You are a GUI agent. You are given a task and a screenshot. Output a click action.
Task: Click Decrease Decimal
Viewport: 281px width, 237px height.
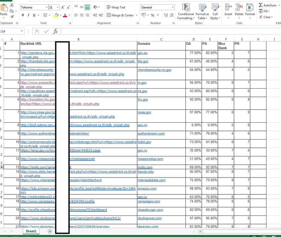(x=172, y=15)
